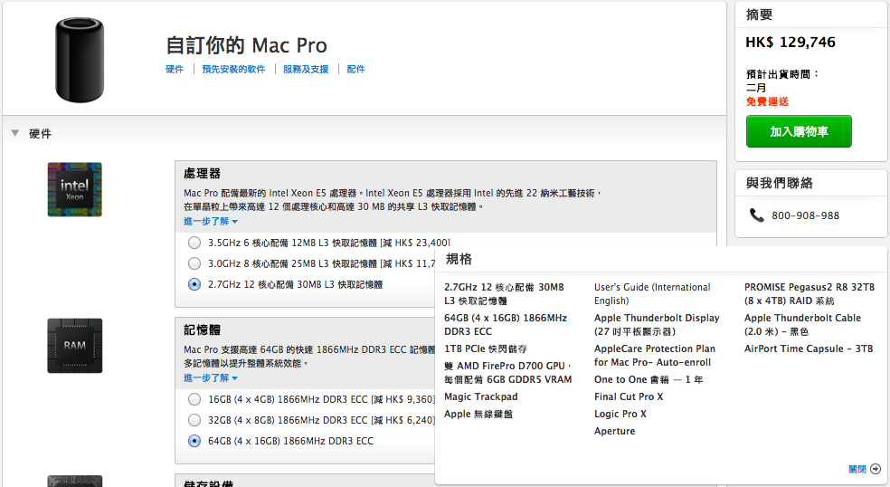Click the 2.7GHz 12 核心 spec in popup
Image resolution: width=890 pixels, height=487 pixels.
point(504,294)
